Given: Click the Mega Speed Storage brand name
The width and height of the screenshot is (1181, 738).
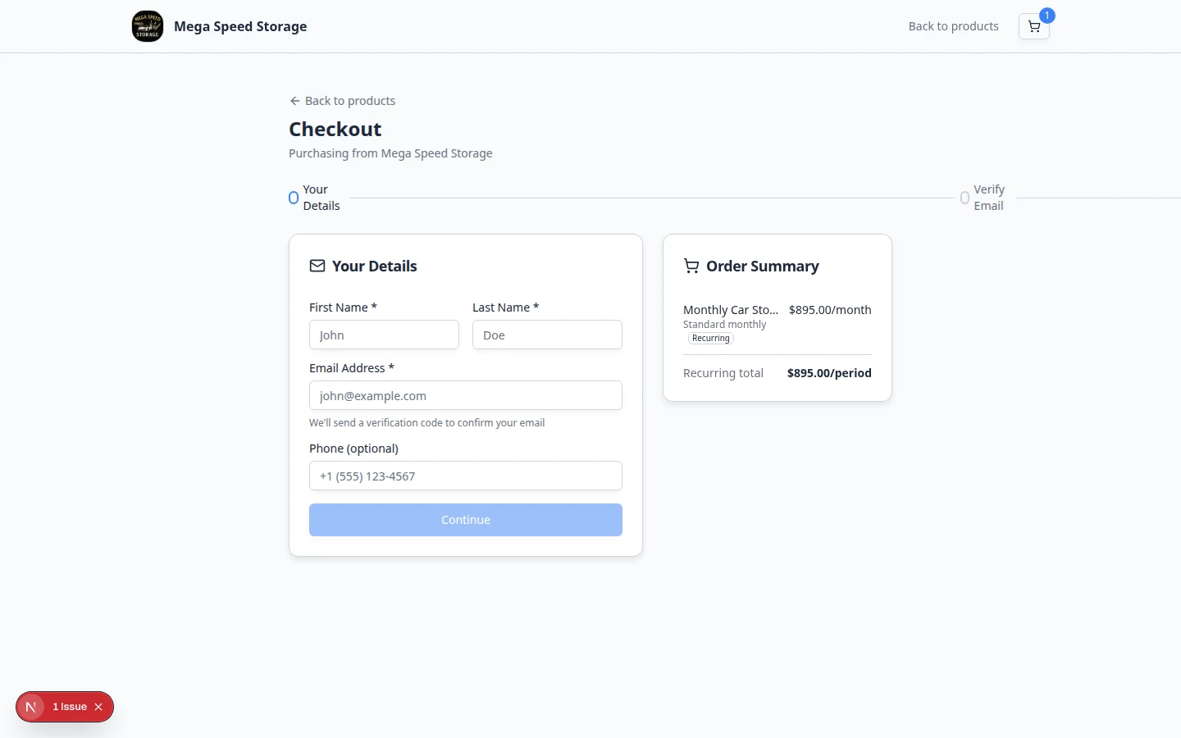Looking at the screenshot, I should coord(240,26).
